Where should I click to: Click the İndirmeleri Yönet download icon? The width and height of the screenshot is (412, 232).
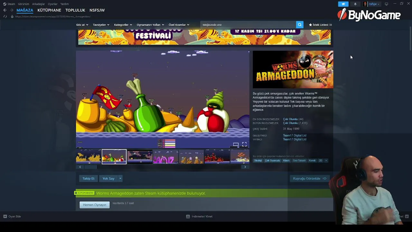[188, 217]
